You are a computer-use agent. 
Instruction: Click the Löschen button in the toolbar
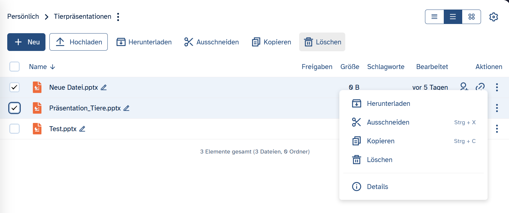coord(322,42)
